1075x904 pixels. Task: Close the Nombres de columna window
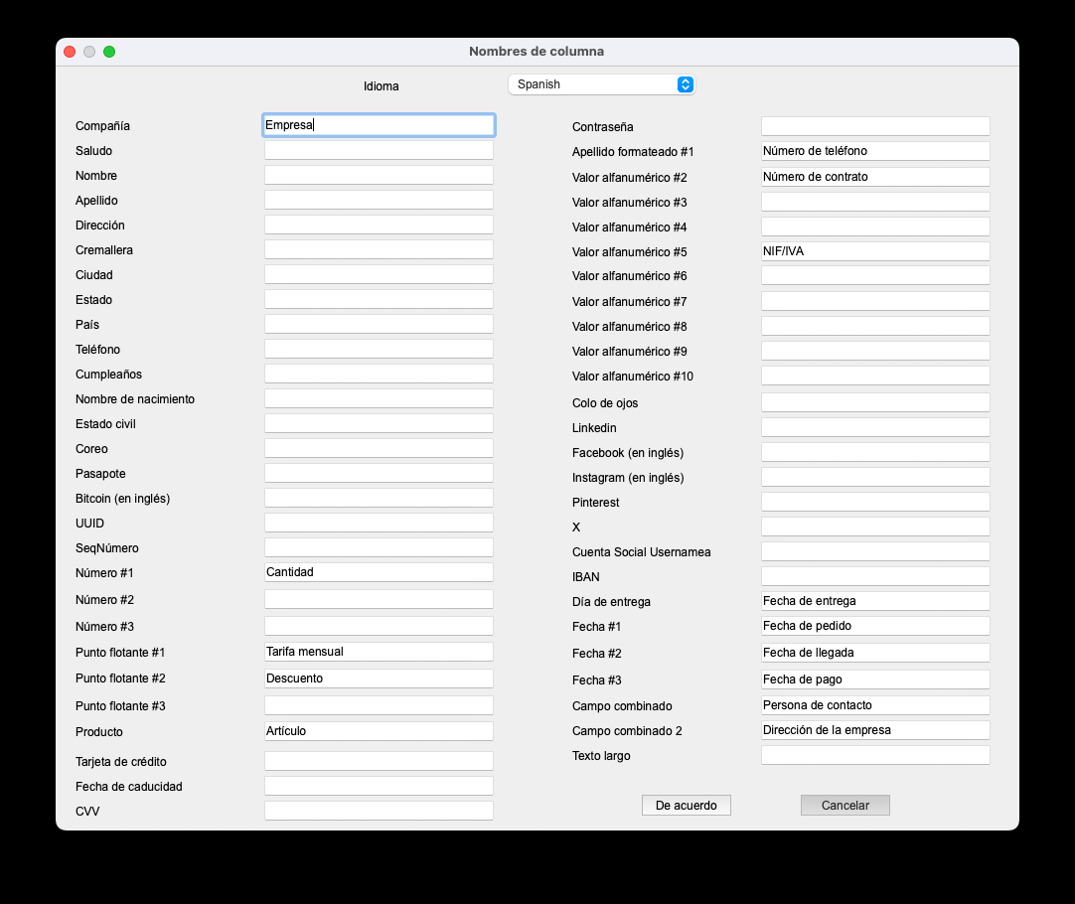[x=70, y=52]
